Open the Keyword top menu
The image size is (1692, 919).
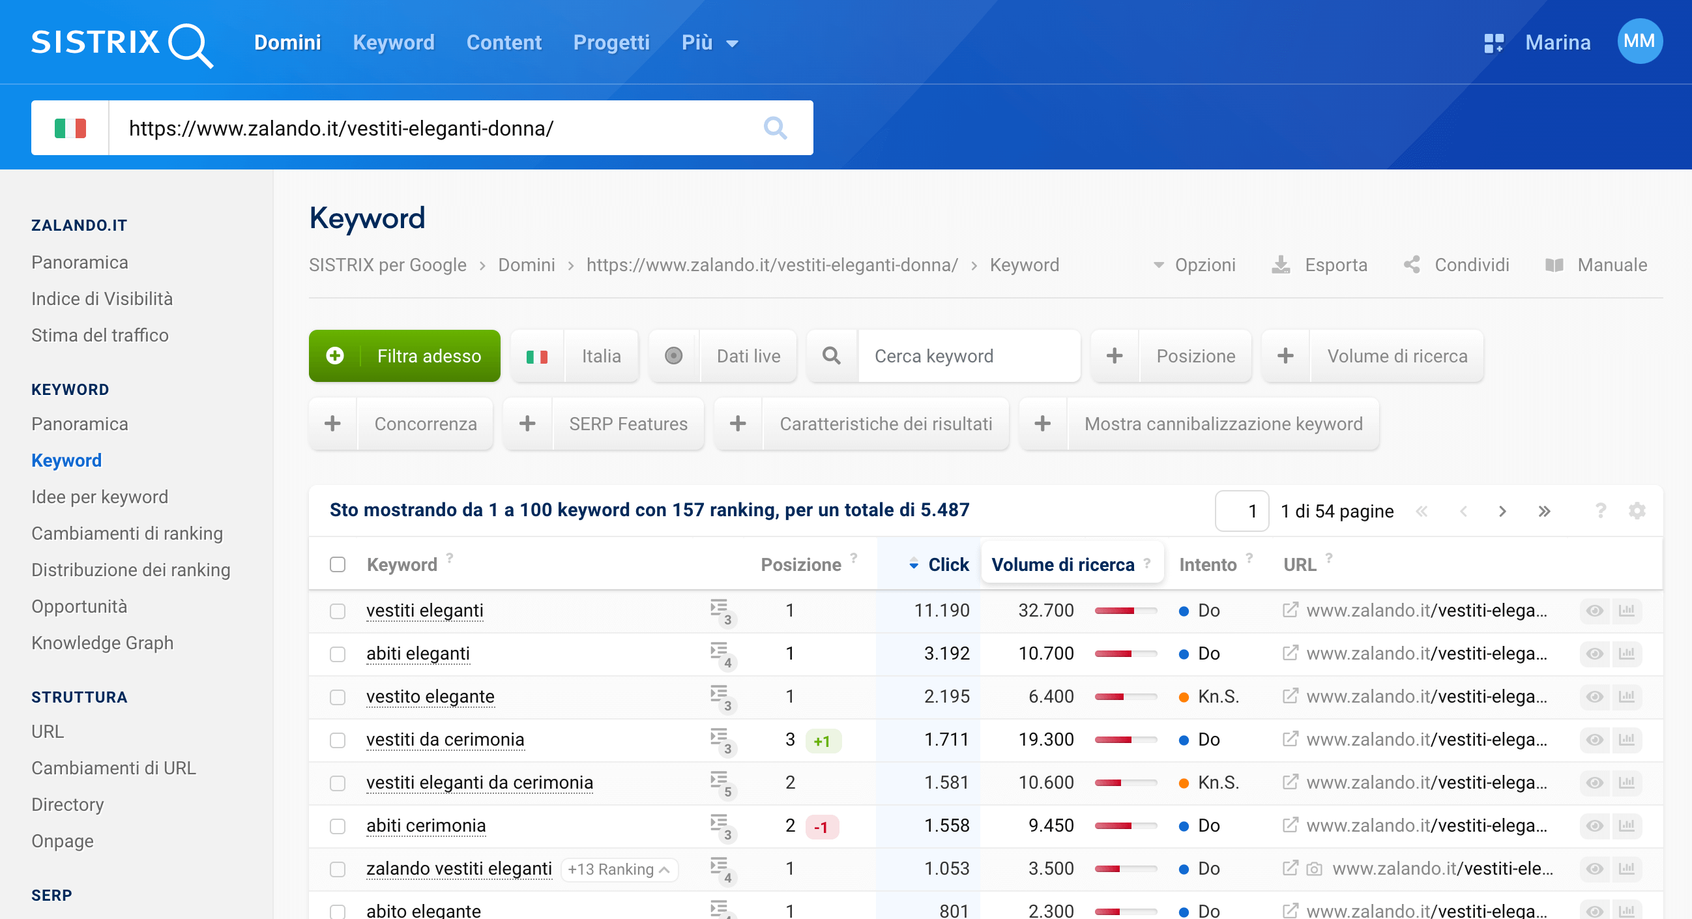[394, 43]
